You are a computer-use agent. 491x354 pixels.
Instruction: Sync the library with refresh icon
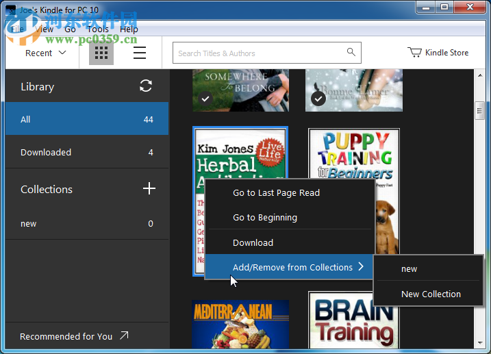coord(146,86)
